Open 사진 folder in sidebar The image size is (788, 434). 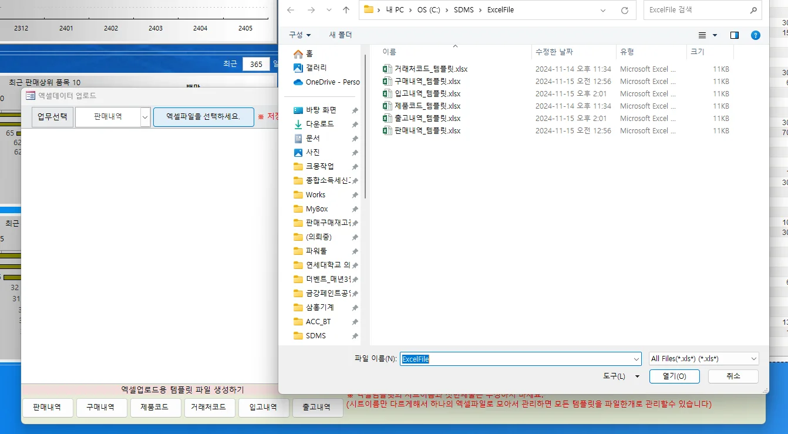(x=312, y=152)
